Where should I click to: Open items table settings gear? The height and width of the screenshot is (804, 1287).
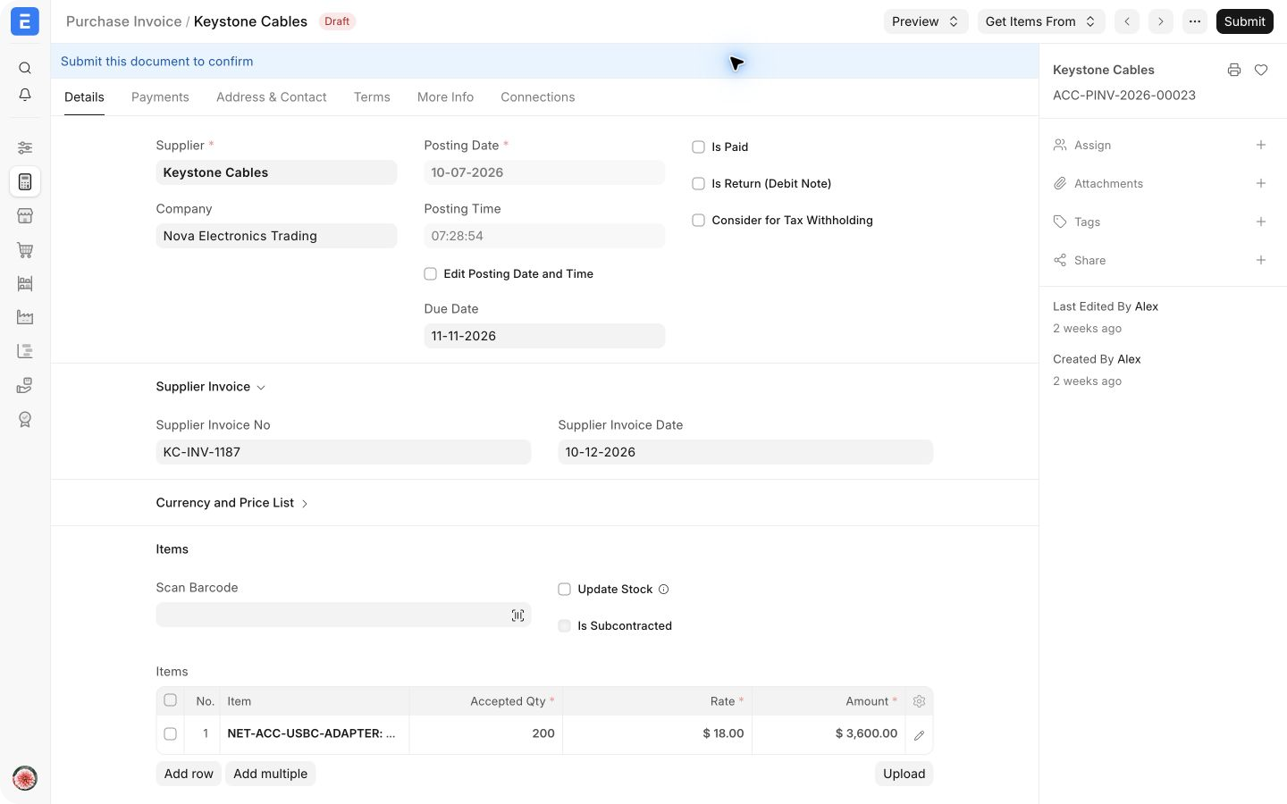coord(919,701)
